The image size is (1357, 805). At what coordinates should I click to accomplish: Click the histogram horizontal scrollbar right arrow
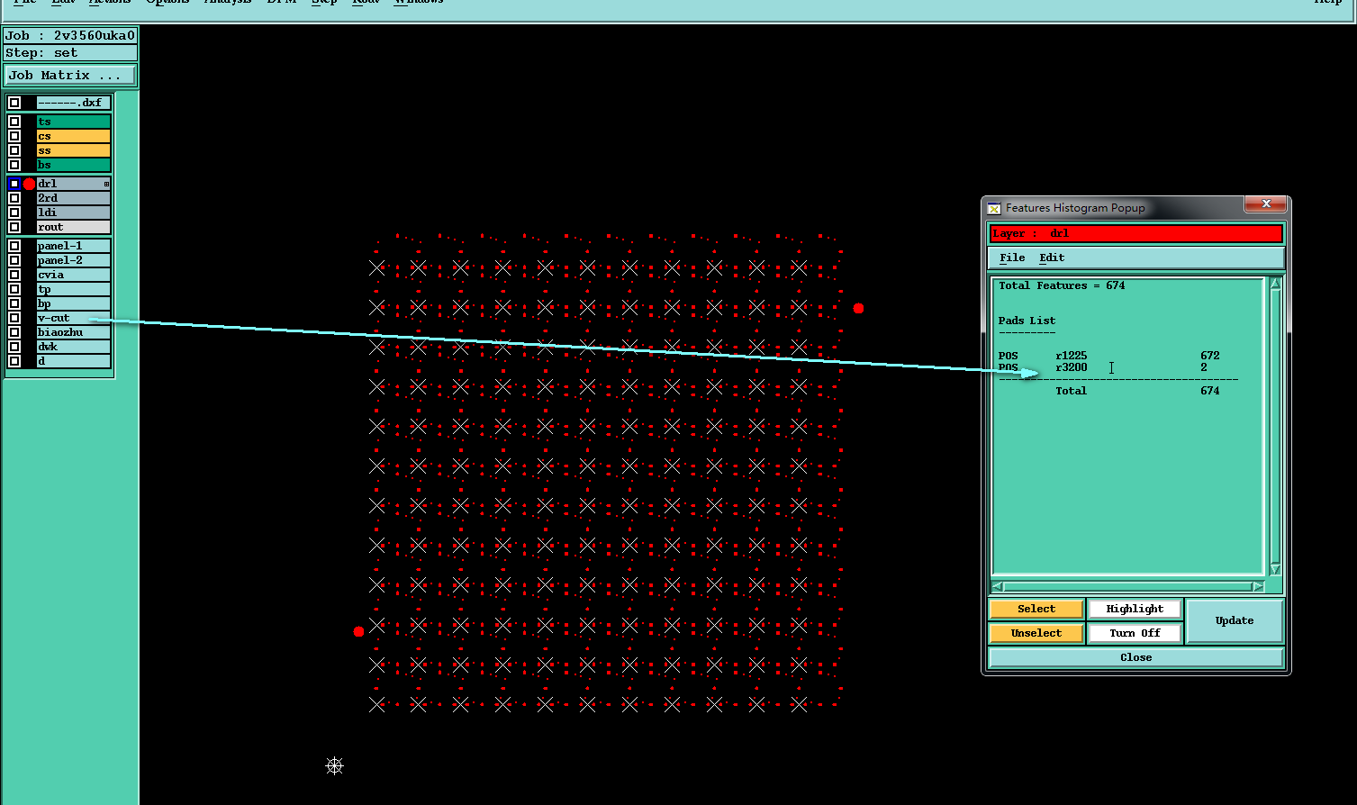click(x=1258, y=586)
